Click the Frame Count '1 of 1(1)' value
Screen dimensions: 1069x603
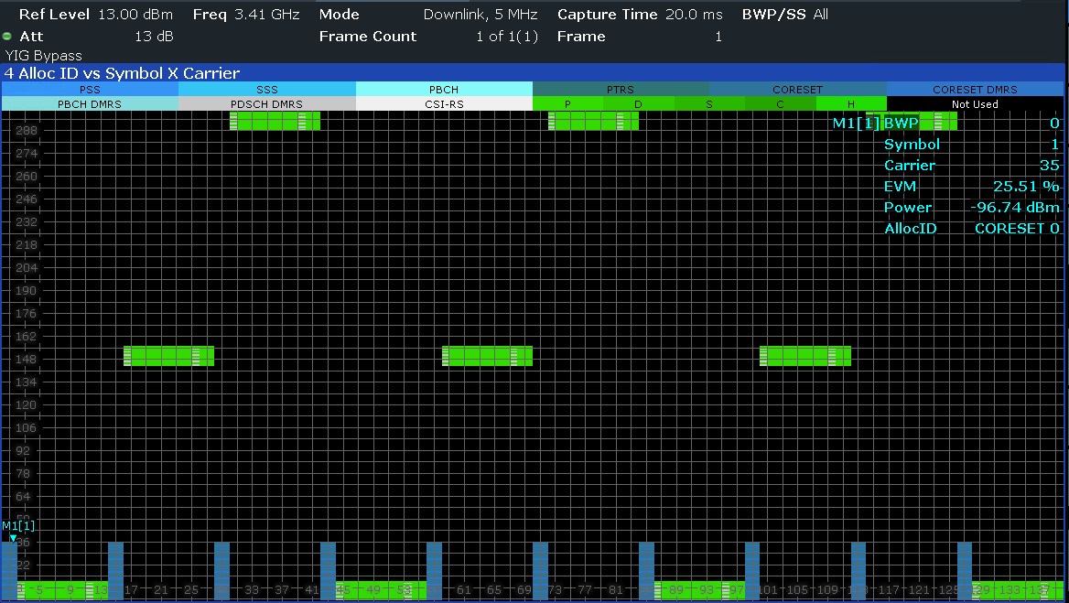[x=507, y=36]
